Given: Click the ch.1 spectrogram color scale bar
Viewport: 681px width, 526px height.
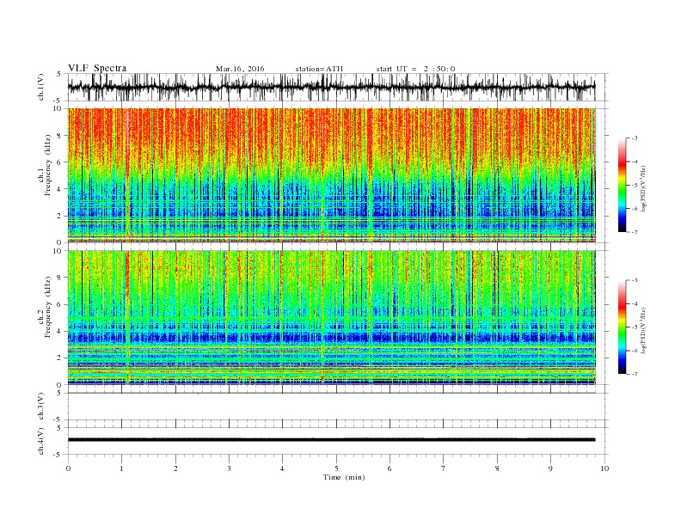Looking at the screenshot, I should tap(623, 186).
